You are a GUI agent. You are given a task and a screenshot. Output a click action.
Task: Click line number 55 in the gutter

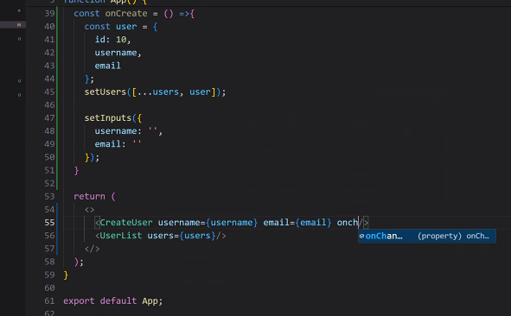(49, 223)
